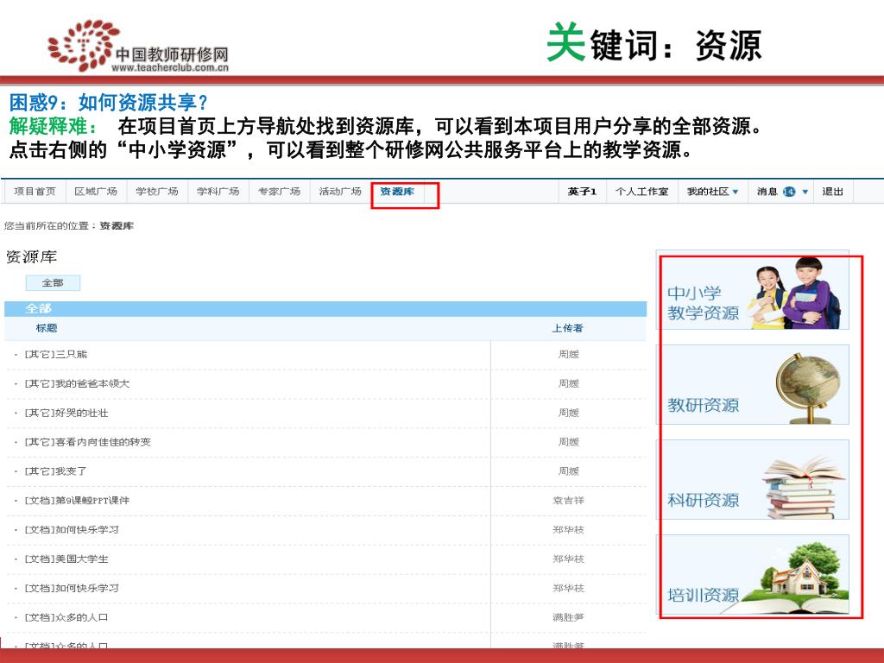Open the 教研资源 globe banner
The height and width of the screenshot is (663, 884).
click(755, 384)
